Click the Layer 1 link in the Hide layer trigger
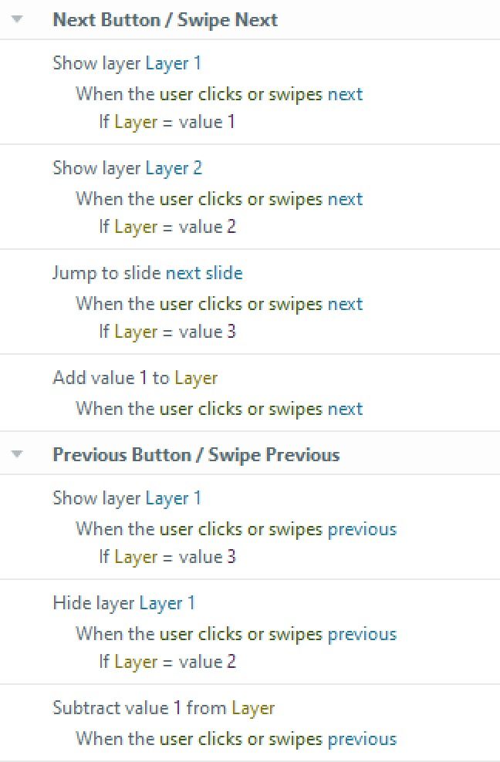The width and height of the screenshot is (500, 762). pos(167,603)
